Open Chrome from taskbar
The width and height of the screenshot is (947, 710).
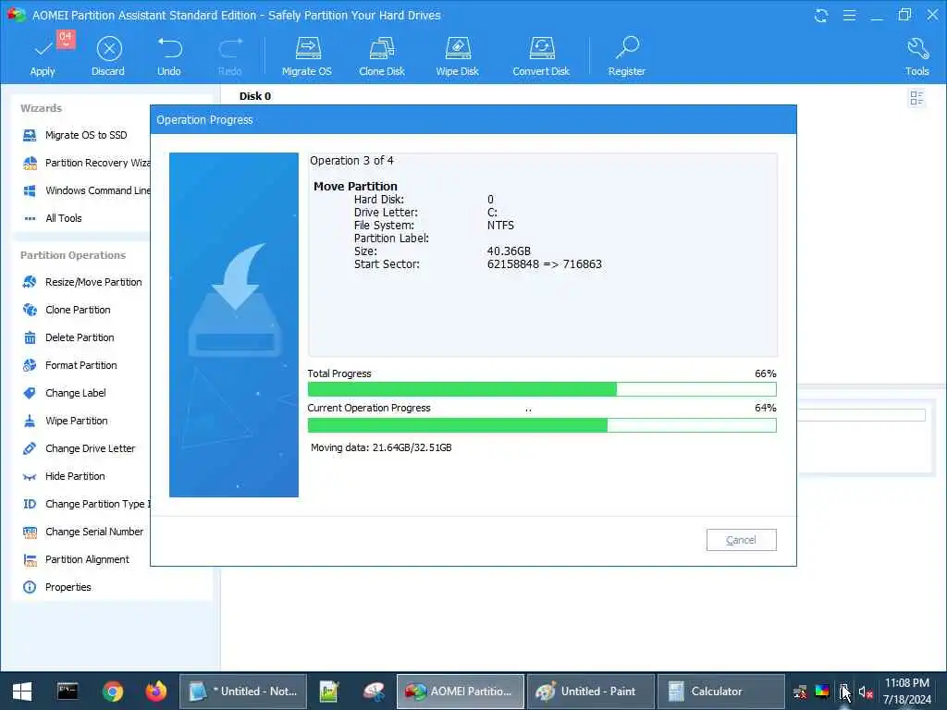[x=112, y=692]
